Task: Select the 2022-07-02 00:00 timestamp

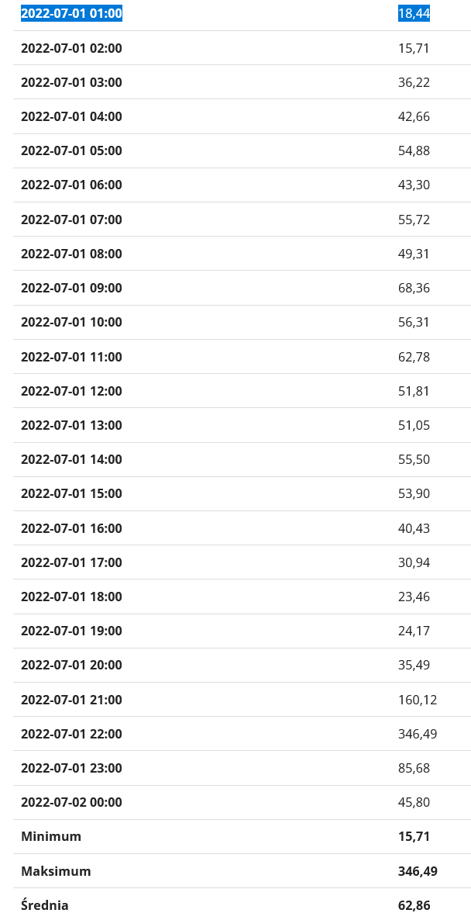Action: click(71, 802)
